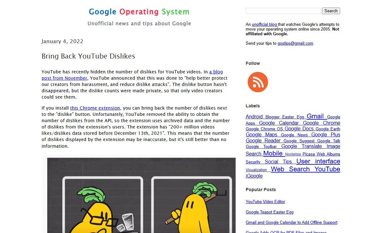
Task: Open the Google News label
Action: tap(294, 135)
